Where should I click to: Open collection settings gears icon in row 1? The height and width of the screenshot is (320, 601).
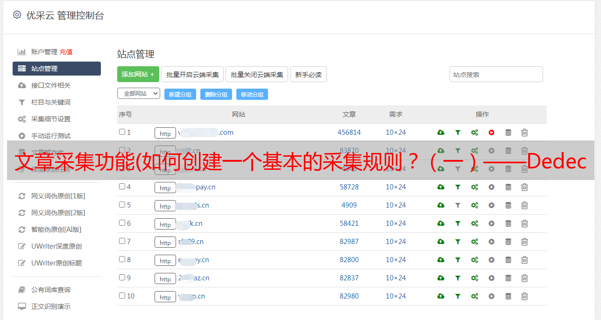coord(474,132)
